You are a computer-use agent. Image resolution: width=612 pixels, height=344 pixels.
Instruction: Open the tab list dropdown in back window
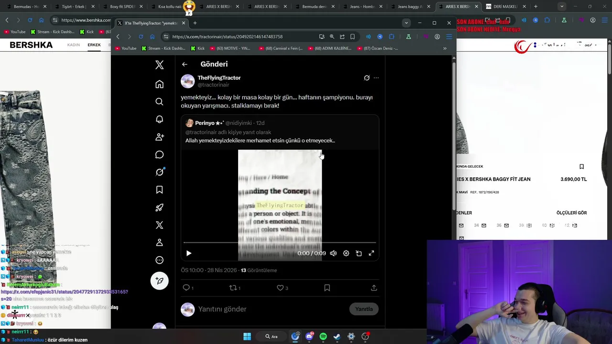pos(562,7)
